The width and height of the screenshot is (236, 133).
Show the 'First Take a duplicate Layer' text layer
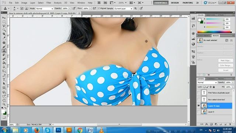coord(198,93)
